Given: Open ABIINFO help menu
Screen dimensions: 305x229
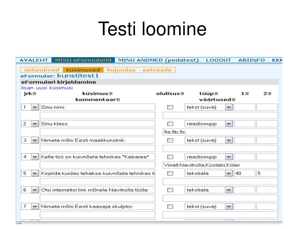Looking at the screenshot, I should pyautogui.click(x=251, y=60).
